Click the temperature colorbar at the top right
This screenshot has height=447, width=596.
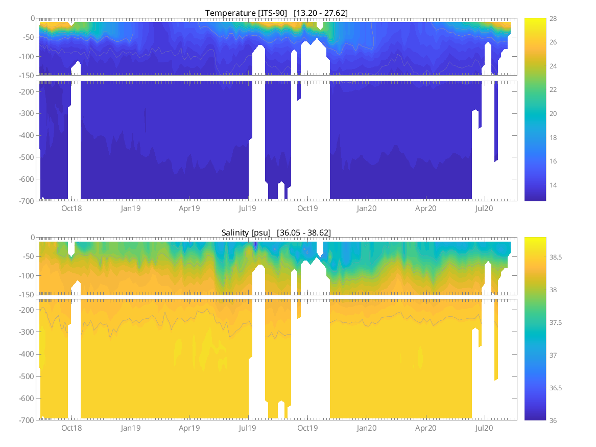[535, 109]
